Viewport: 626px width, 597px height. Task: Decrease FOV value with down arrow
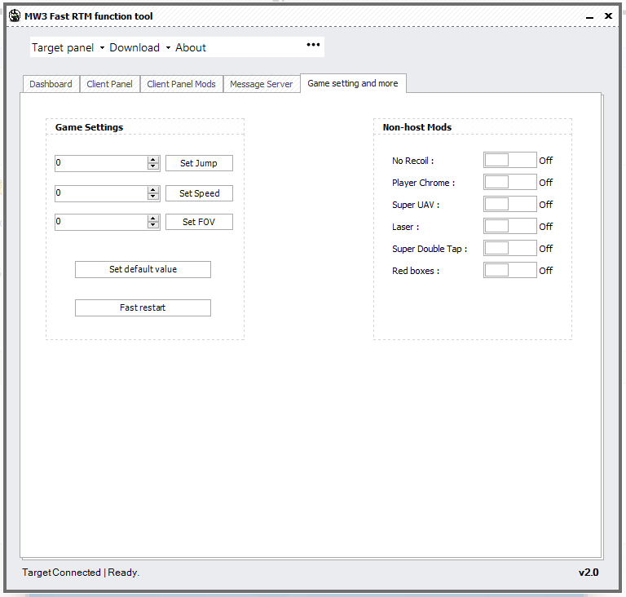pyautogui.click(x=153, y=225)
